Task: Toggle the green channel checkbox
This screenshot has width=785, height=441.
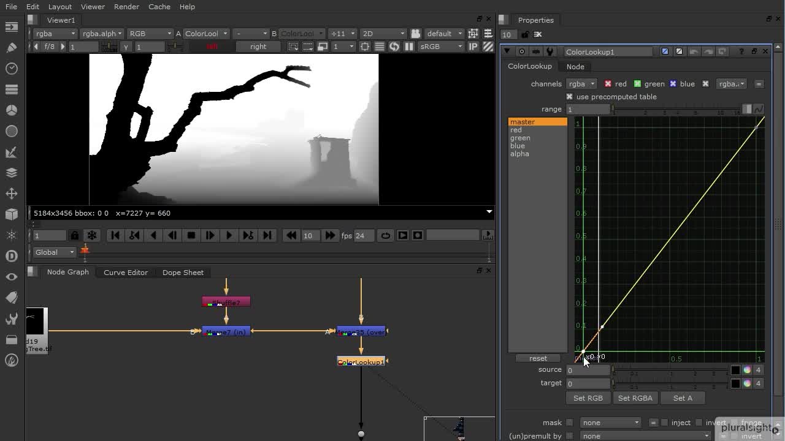Action: click(637, 84)
